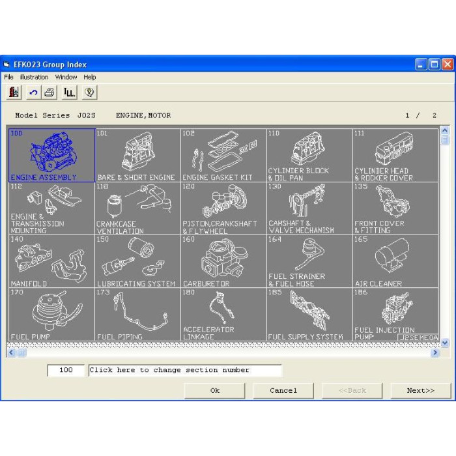Open 118 Crankcase Ventilation group
The height and width of the screenshot is (456, 456).
pyautogui.click(x=137, y=208)
